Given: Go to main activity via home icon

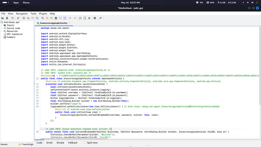Looking at the screenshot, I should point(56,18).
